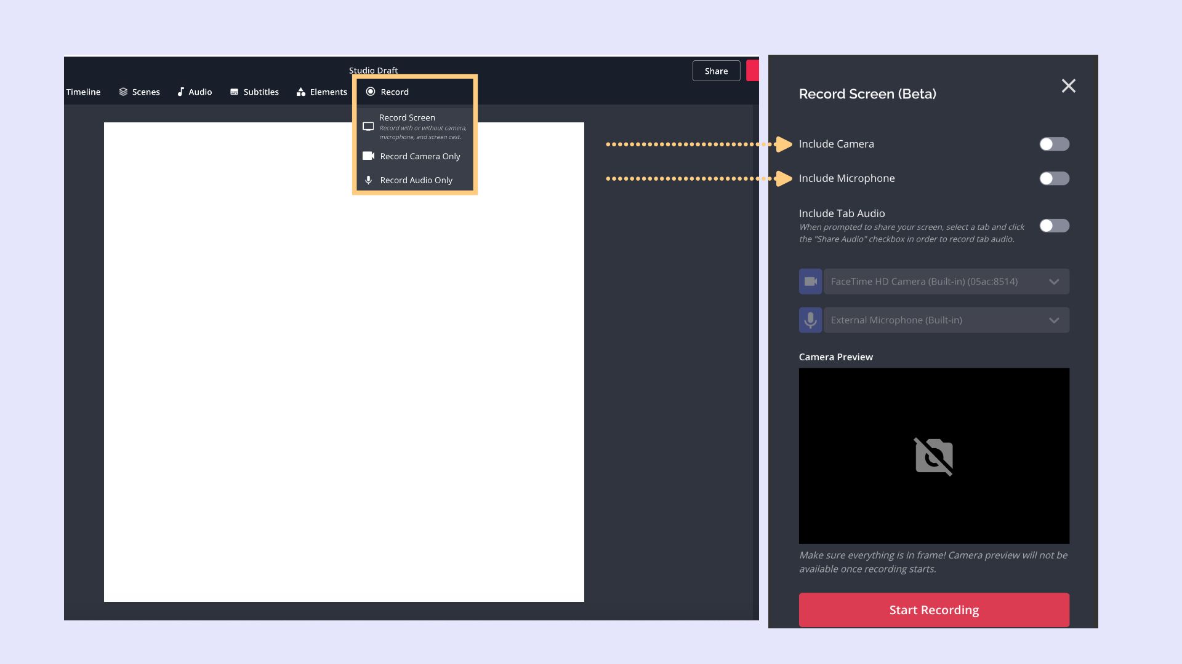Expand the External Microphone dropdown
The image size is (1182, 664).
pos(946,320)
